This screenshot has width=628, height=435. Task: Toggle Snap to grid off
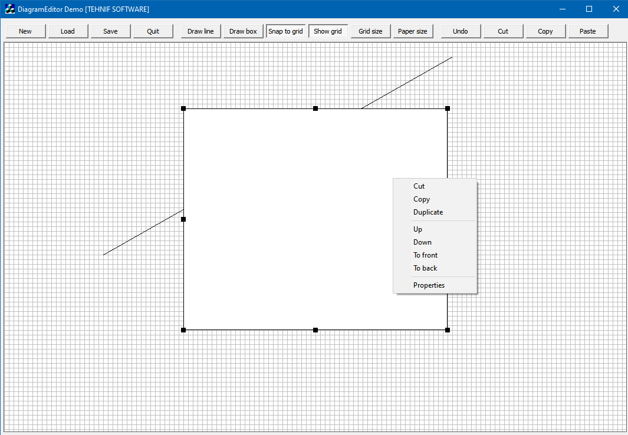click(x=285, y=31)
